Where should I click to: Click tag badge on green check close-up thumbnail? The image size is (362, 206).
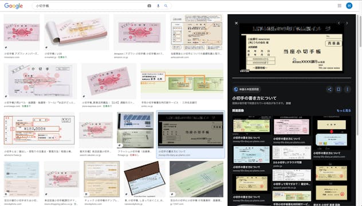click(x=172, y=194)
